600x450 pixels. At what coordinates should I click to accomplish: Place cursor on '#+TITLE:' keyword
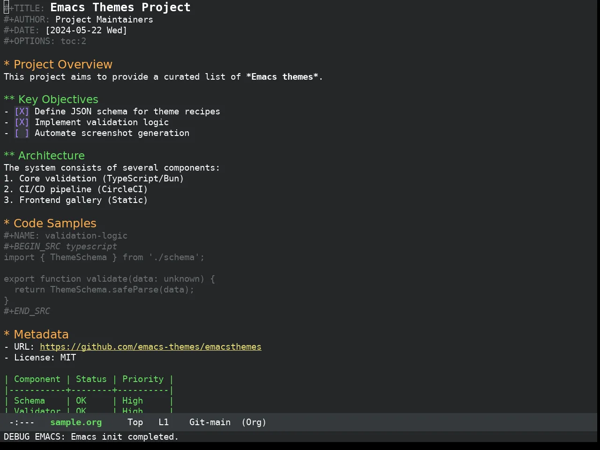tap(24, 8)
